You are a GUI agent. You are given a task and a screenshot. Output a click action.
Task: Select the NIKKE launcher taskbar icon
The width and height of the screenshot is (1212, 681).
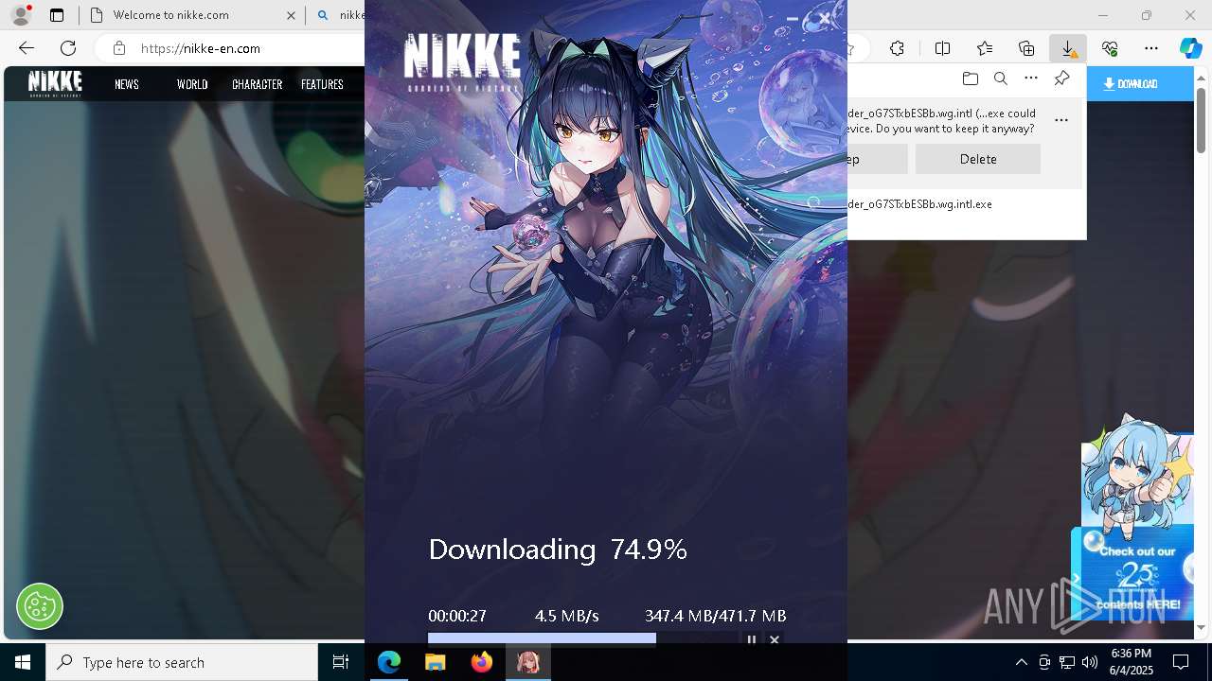(528, 662)
